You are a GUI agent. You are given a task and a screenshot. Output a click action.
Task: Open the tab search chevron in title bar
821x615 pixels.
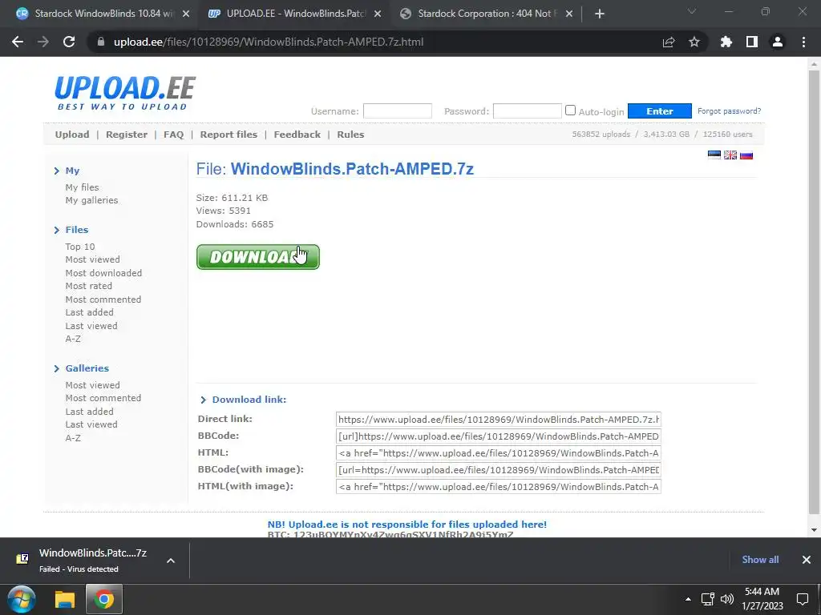coord(692,11)
